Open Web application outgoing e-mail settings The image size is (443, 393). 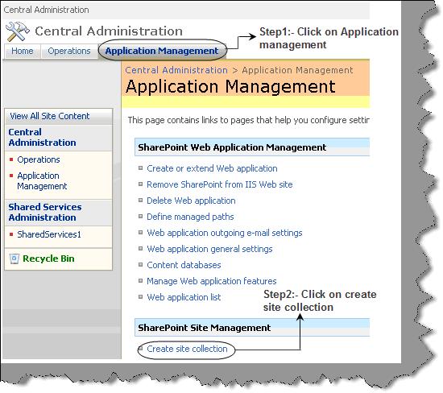pos(225,233)
